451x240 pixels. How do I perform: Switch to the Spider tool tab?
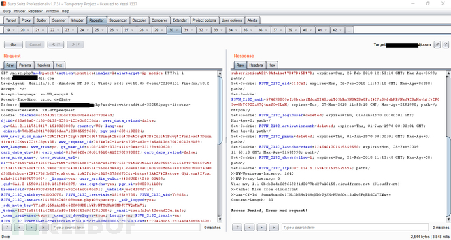point(41,20)
